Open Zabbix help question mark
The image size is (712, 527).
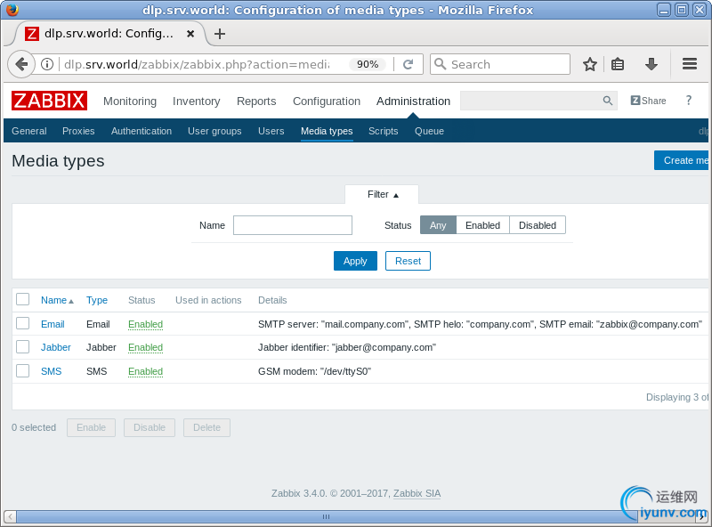[688, 101]
